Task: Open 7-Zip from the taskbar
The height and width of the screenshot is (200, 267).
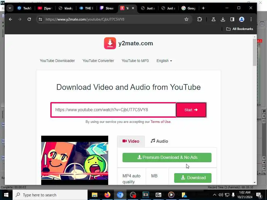Action: pyautogui.click(x=158, y=195)
